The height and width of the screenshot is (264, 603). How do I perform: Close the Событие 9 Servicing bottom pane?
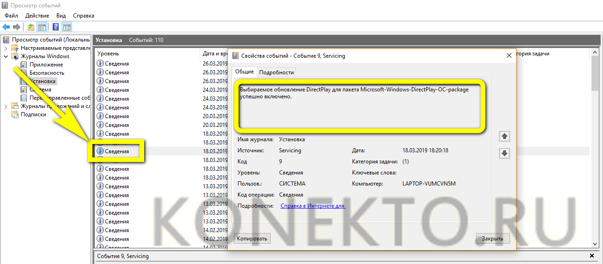coord(592,256)
